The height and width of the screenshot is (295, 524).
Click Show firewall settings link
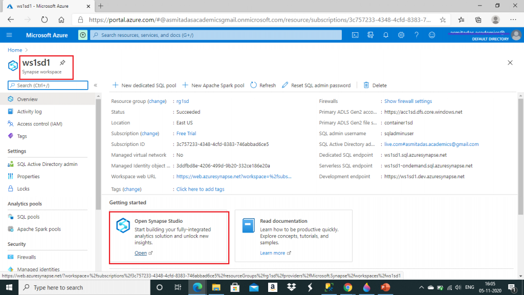[x=408, y=101]
